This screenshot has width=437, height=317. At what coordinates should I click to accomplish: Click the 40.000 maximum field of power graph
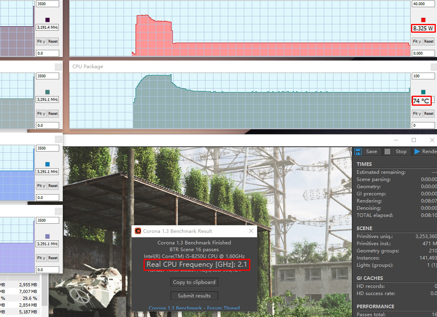point(423,4)
